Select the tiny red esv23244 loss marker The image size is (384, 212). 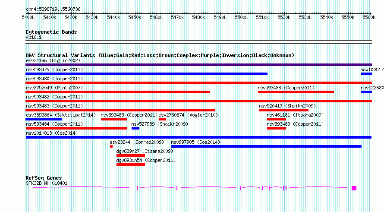point(111,146)
